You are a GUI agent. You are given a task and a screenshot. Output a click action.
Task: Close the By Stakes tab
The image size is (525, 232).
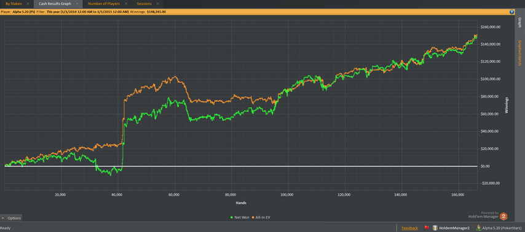coord(28,4)
